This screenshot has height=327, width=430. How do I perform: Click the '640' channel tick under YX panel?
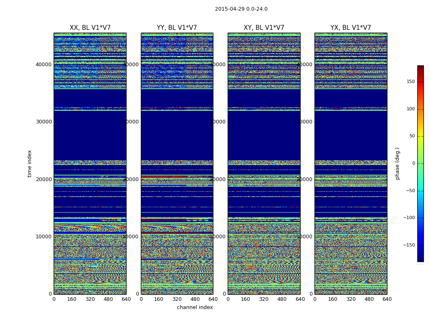click(387, 299)
